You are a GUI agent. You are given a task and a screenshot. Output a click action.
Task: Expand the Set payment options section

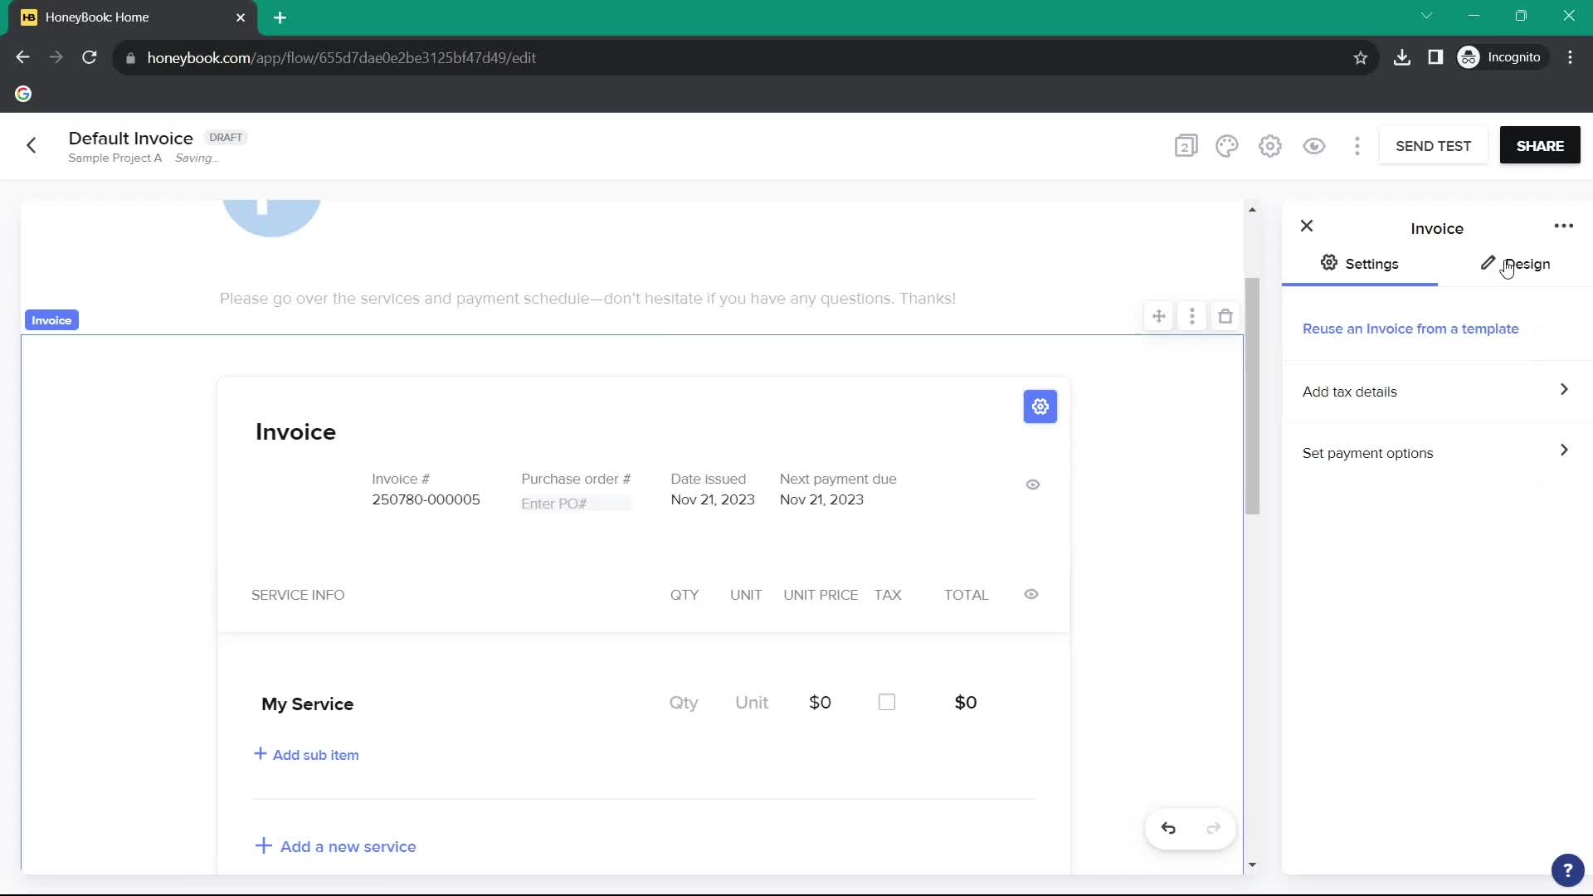pos(1566,450)
